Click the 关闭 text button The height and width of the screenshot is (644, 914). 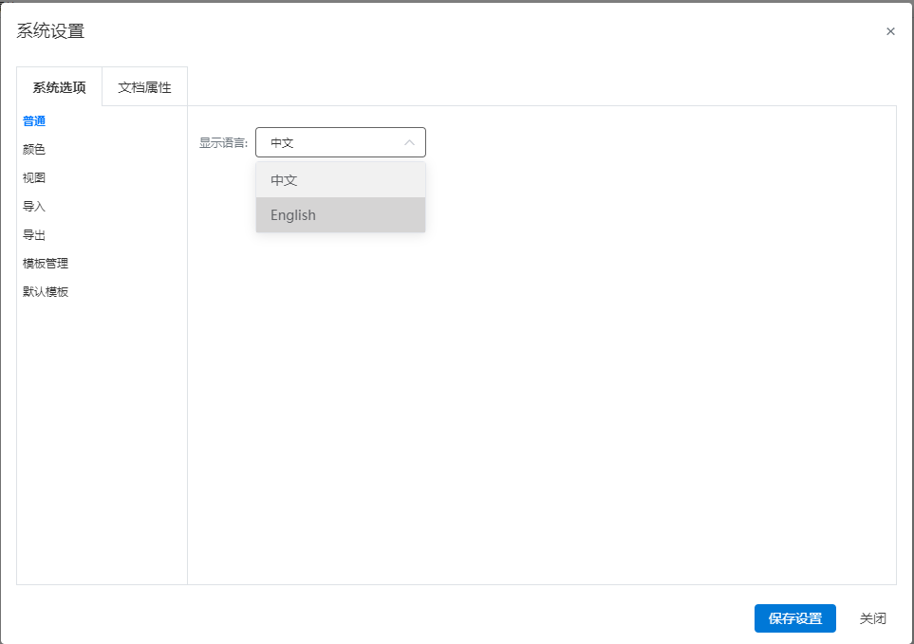tap(872, 618)
